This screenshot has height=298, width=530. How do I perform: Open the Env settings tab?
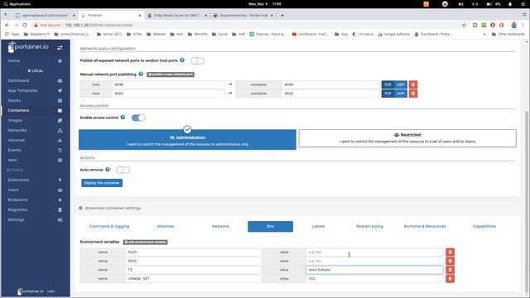[x=271, y=226]
